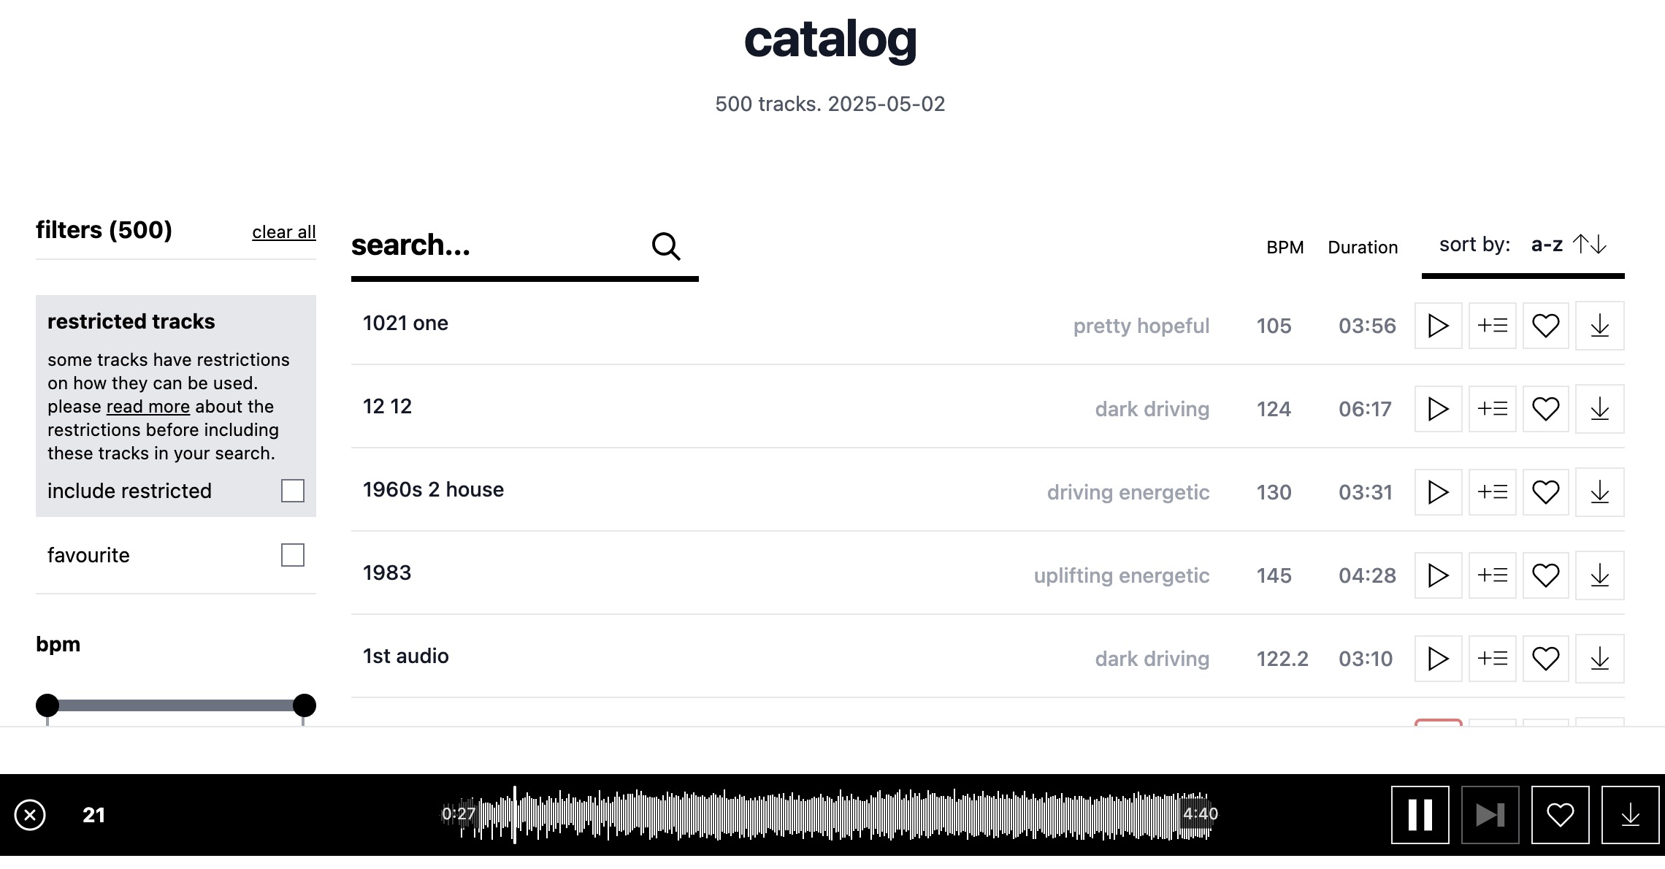
Task: Download the track 1983
Action: coord(1599,575)
